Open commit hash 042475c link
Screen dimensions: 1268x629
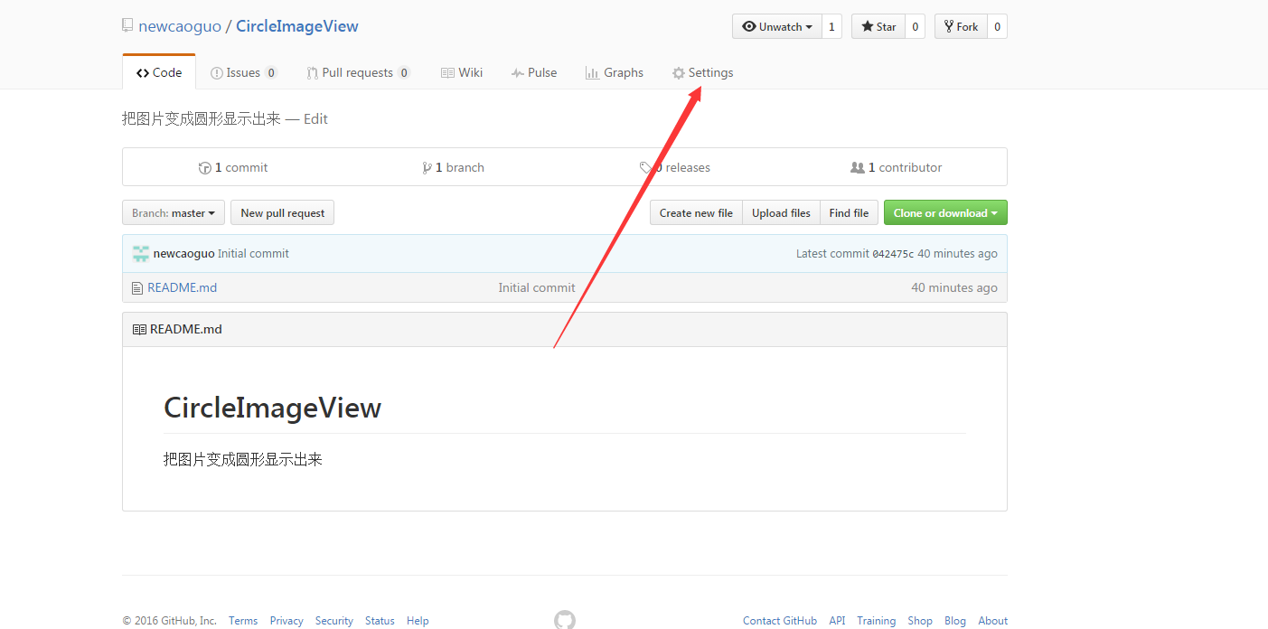[x=893, y=254]
